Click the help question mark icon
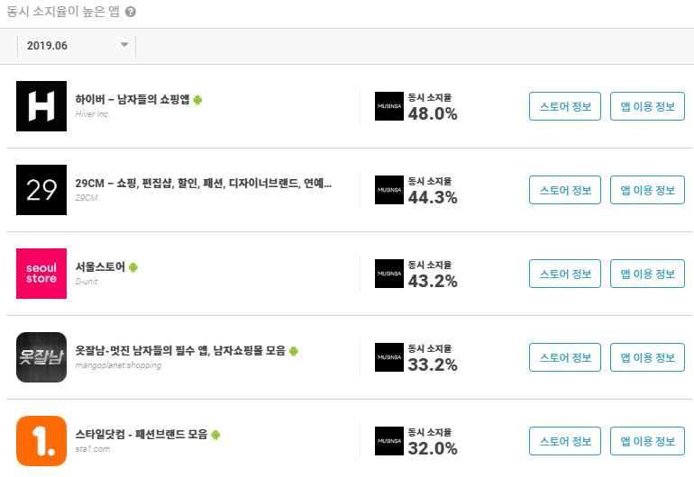694x477 pixels. [131, 12]
